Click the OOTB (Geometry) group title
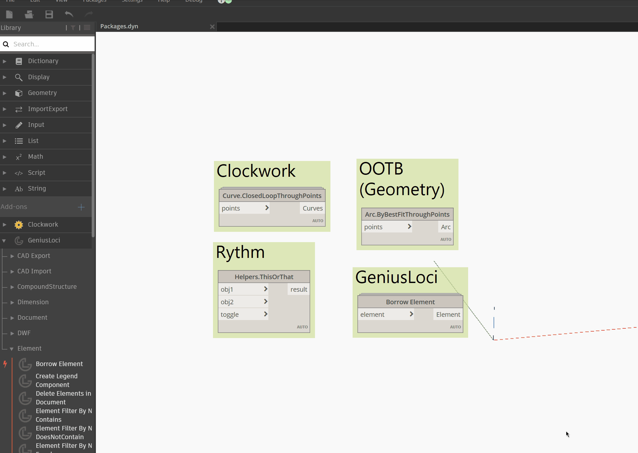Viewport: 638px width, 453px height. 402,179
